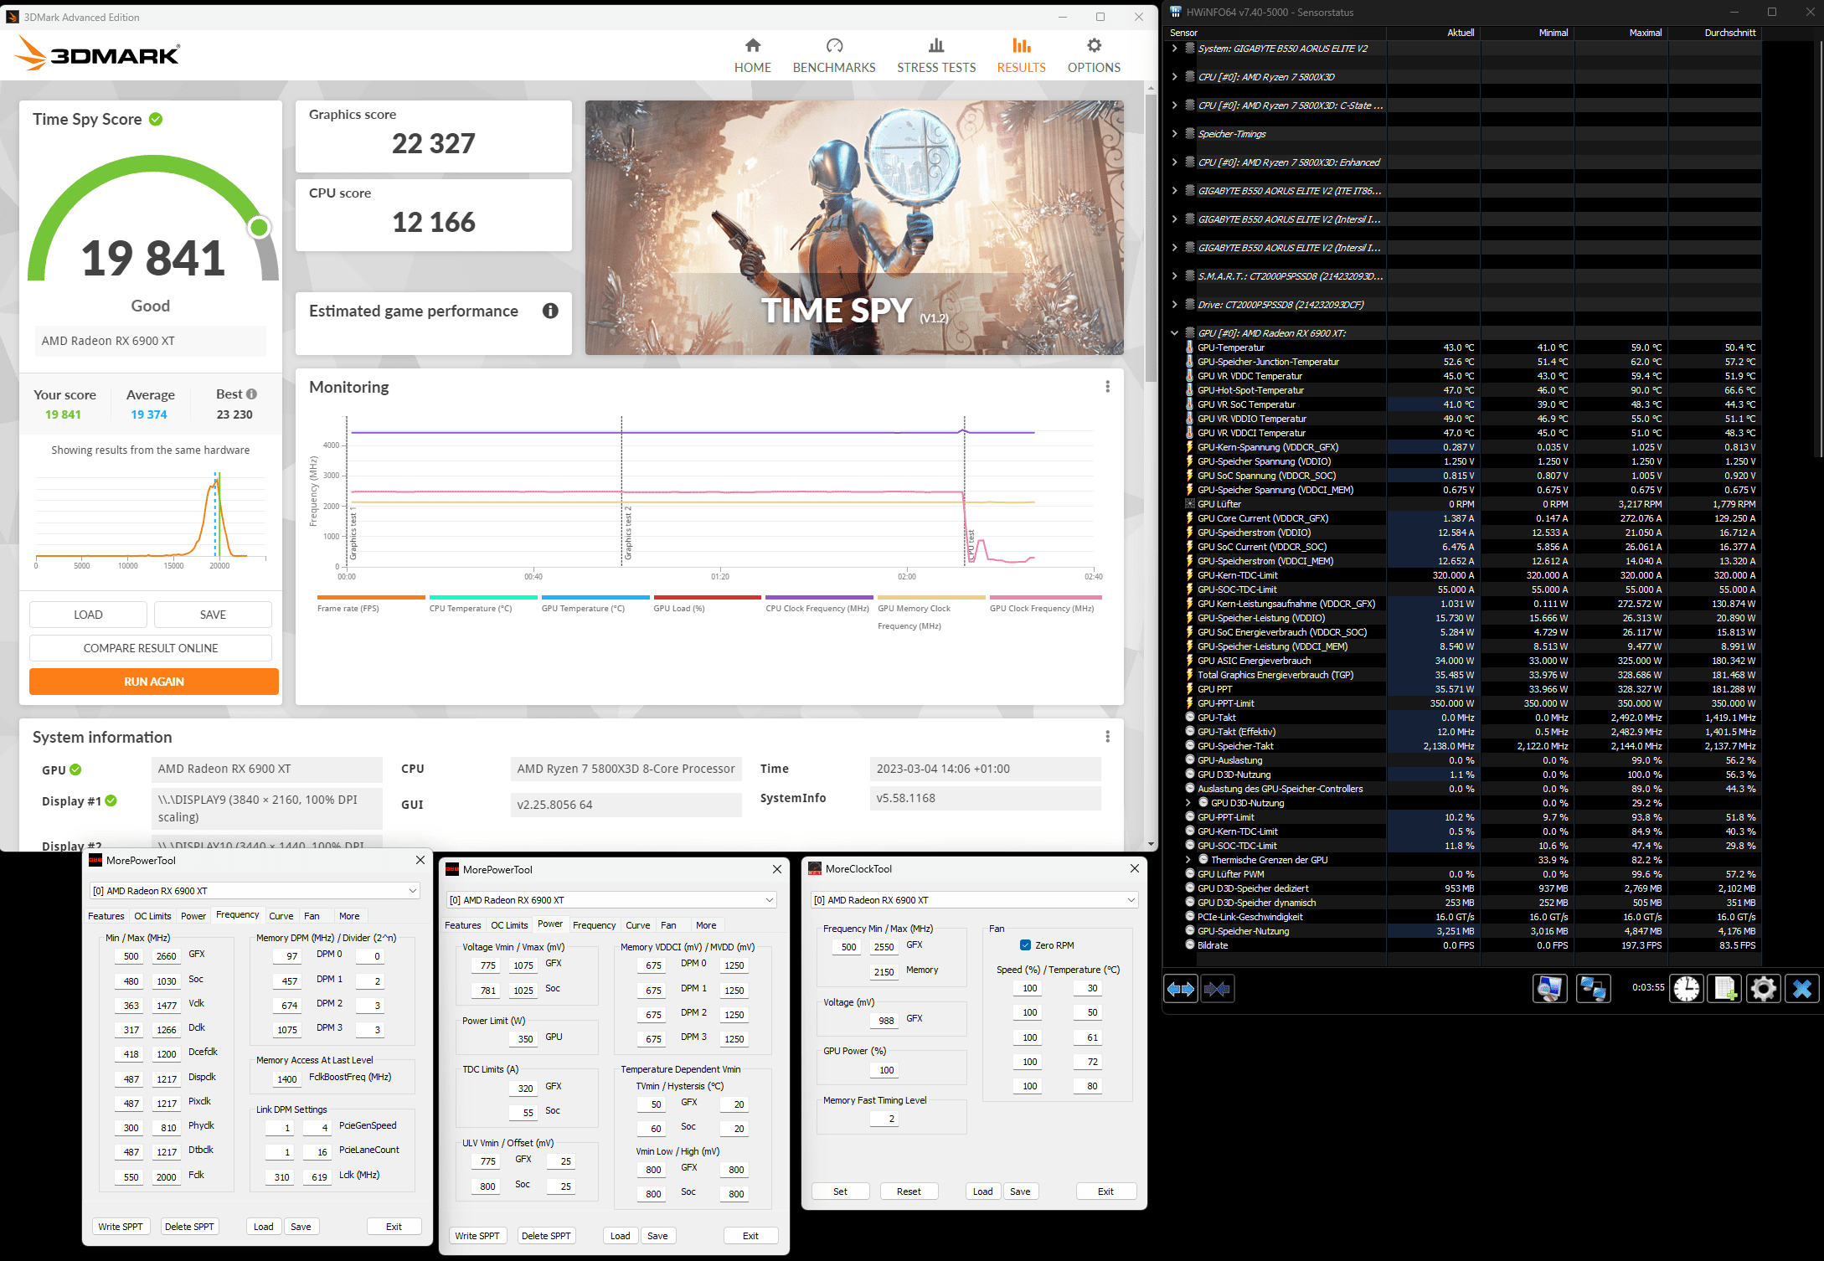Open 3DMark OPTIONS gear
This screenshot has width=1824, height=1261.
coord(1094,56)
